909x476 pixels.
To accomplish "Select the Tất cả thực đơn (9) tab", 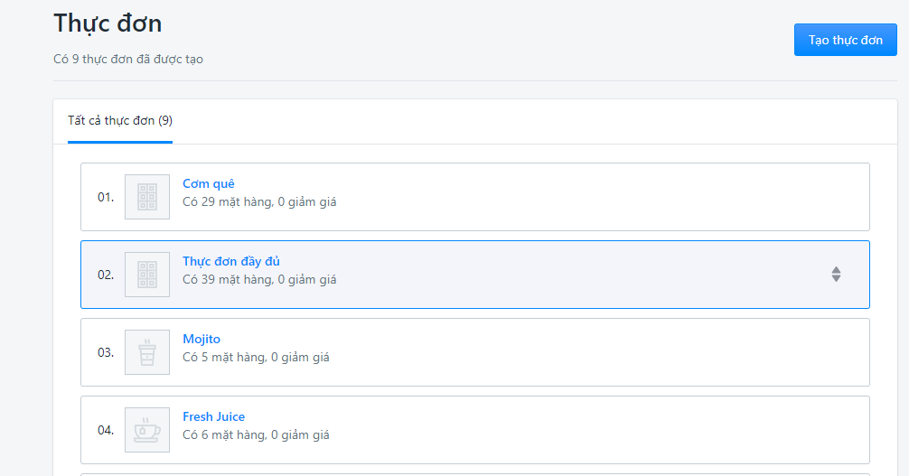I will pyautogui.click(x=120, y=121).
